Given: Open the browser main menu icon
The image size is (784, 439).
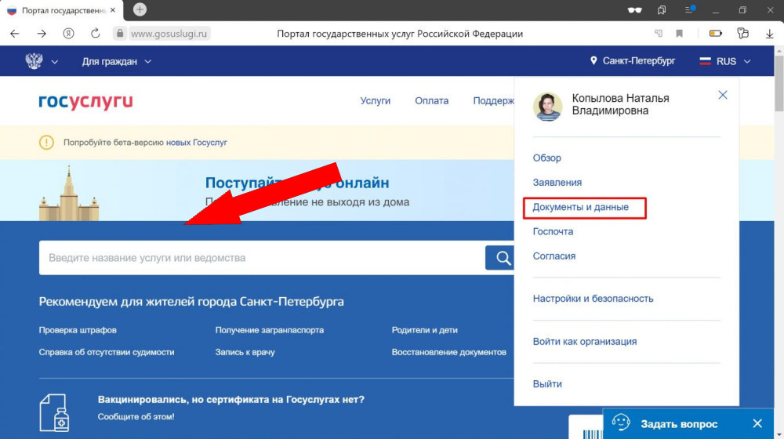Looking at the screenshot, I should (689, 9).
